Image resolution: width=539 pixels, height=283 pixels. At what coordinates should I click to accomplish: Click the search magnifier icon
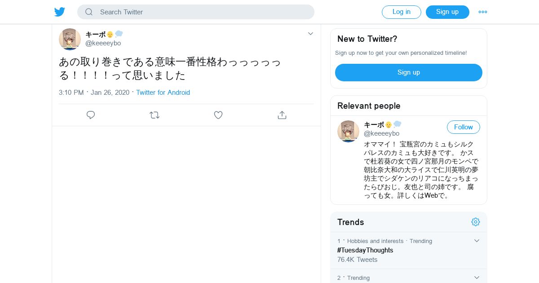click(89, 12)
